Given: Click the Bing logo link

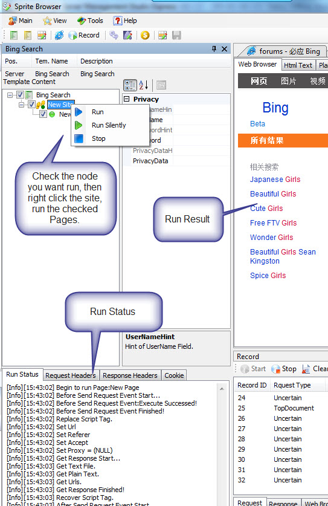Looking at the screenshot, I should coord(275,108).
